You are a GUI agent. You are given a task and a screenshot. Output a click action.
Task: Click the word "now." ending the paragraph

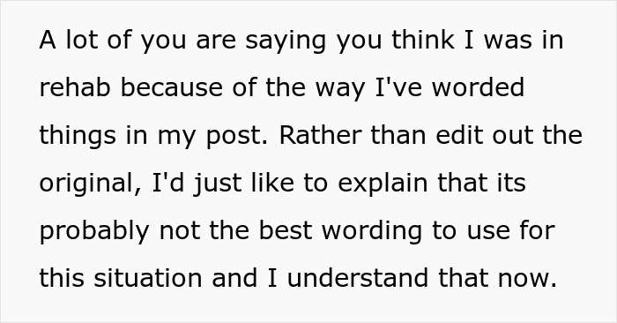coord(527,278)
